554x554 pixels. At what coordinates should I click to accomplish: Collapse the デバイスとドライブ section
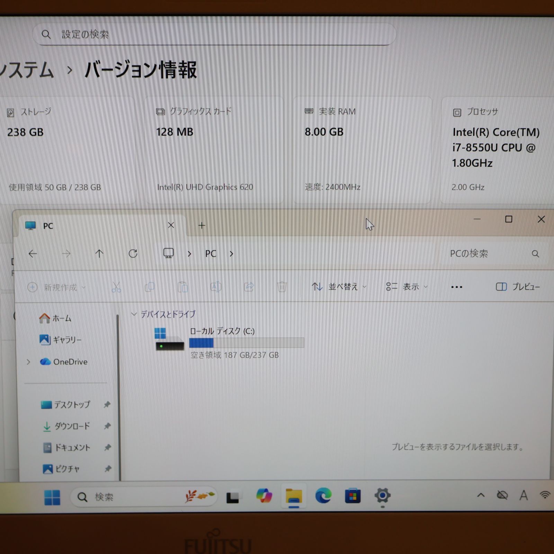134,314
